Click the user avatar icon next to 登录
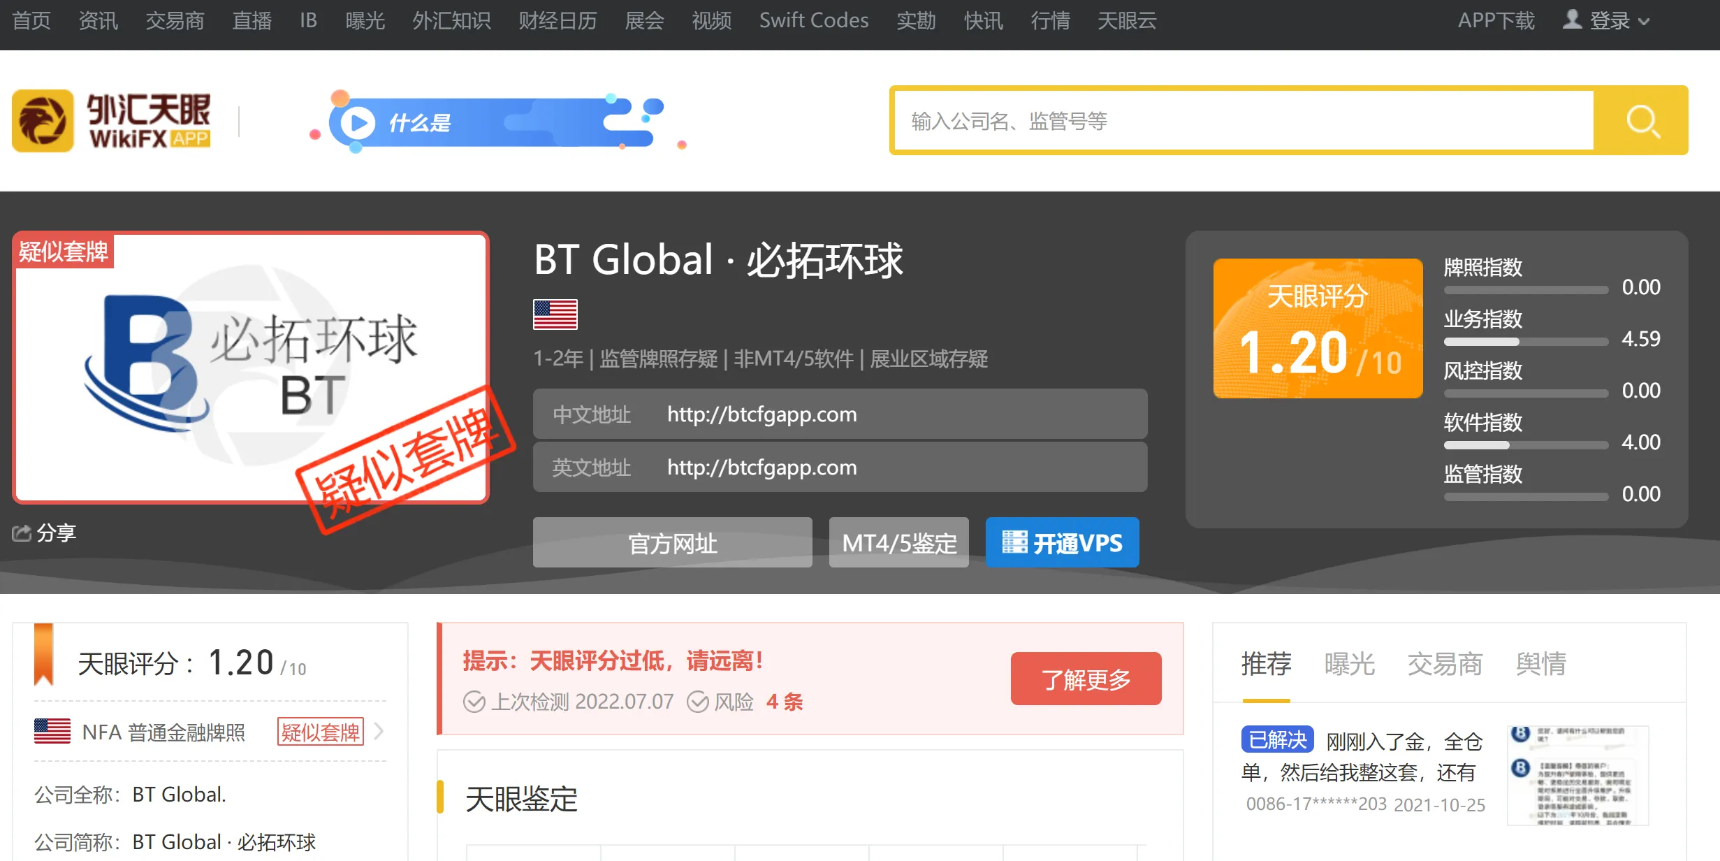The image size is (1720, 861). (x=1572, y=20)
